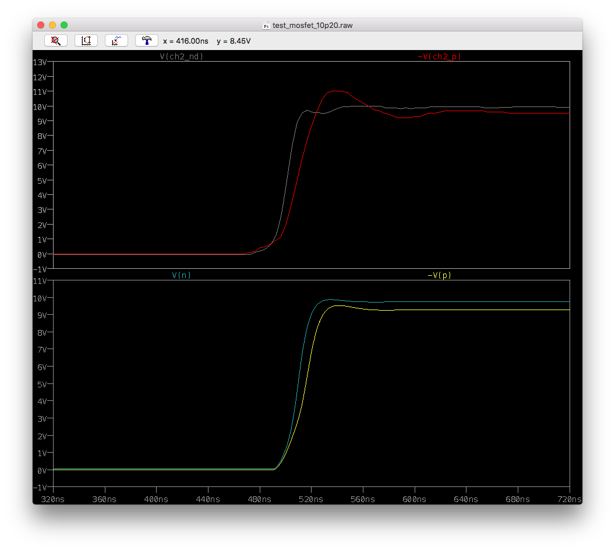Click the autorange Y-axis toolbar icon
Image resolution: width=615 pixels, height=551 pixels.
(x=86, y=41)
